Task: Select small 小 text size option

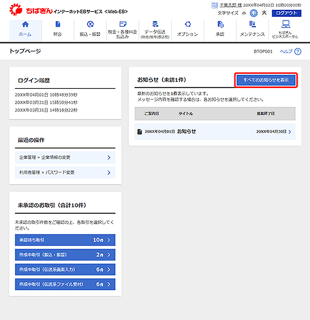Action: coord(244,13)
